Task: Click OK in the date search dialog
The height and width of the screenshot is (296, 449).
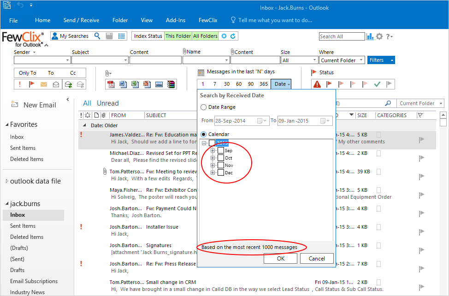Action: tap(280, 259)
